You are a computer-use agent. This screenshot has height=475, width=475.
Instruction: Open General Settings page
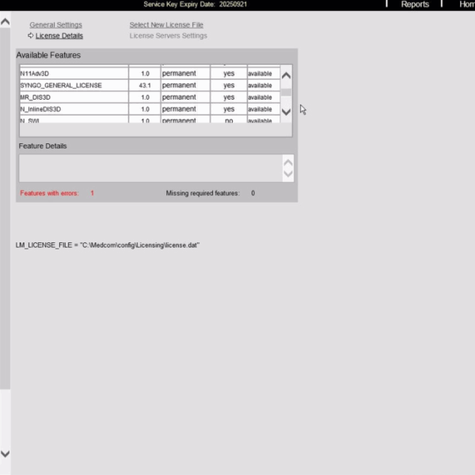[x=55, y=25]
